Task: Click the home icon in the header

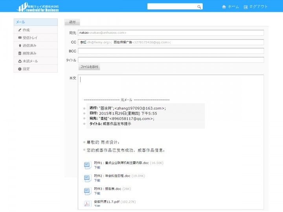Action: 224,7
